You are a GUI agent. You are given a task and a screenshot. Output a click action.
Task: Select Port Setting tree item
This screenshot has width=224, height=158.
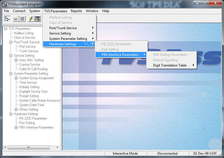click(x=27, y=123)
